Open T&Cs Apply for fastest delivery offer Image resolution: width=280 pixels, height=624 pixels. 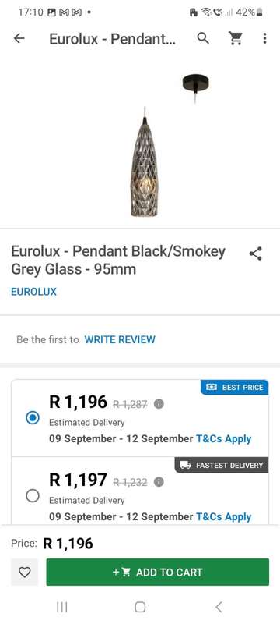pos(224,517)
